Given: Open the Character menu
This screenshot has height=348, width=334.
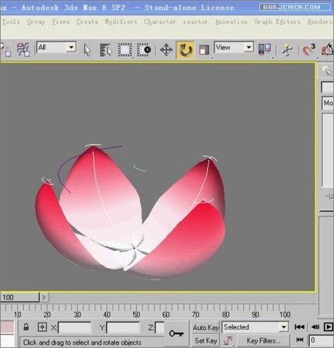Looking at the screenshot, I should 160,22.
